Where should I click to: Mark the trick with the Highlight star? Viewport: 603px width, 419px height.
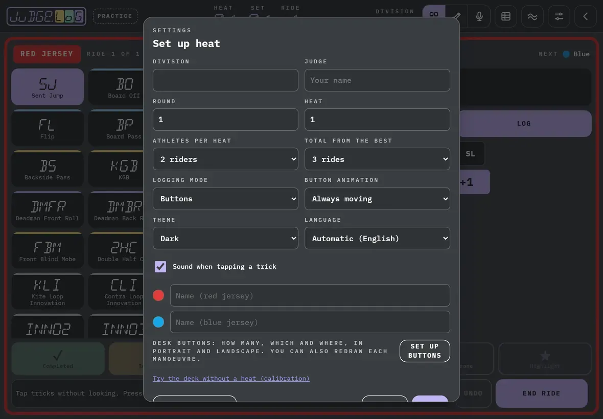(x=545, y=359)
